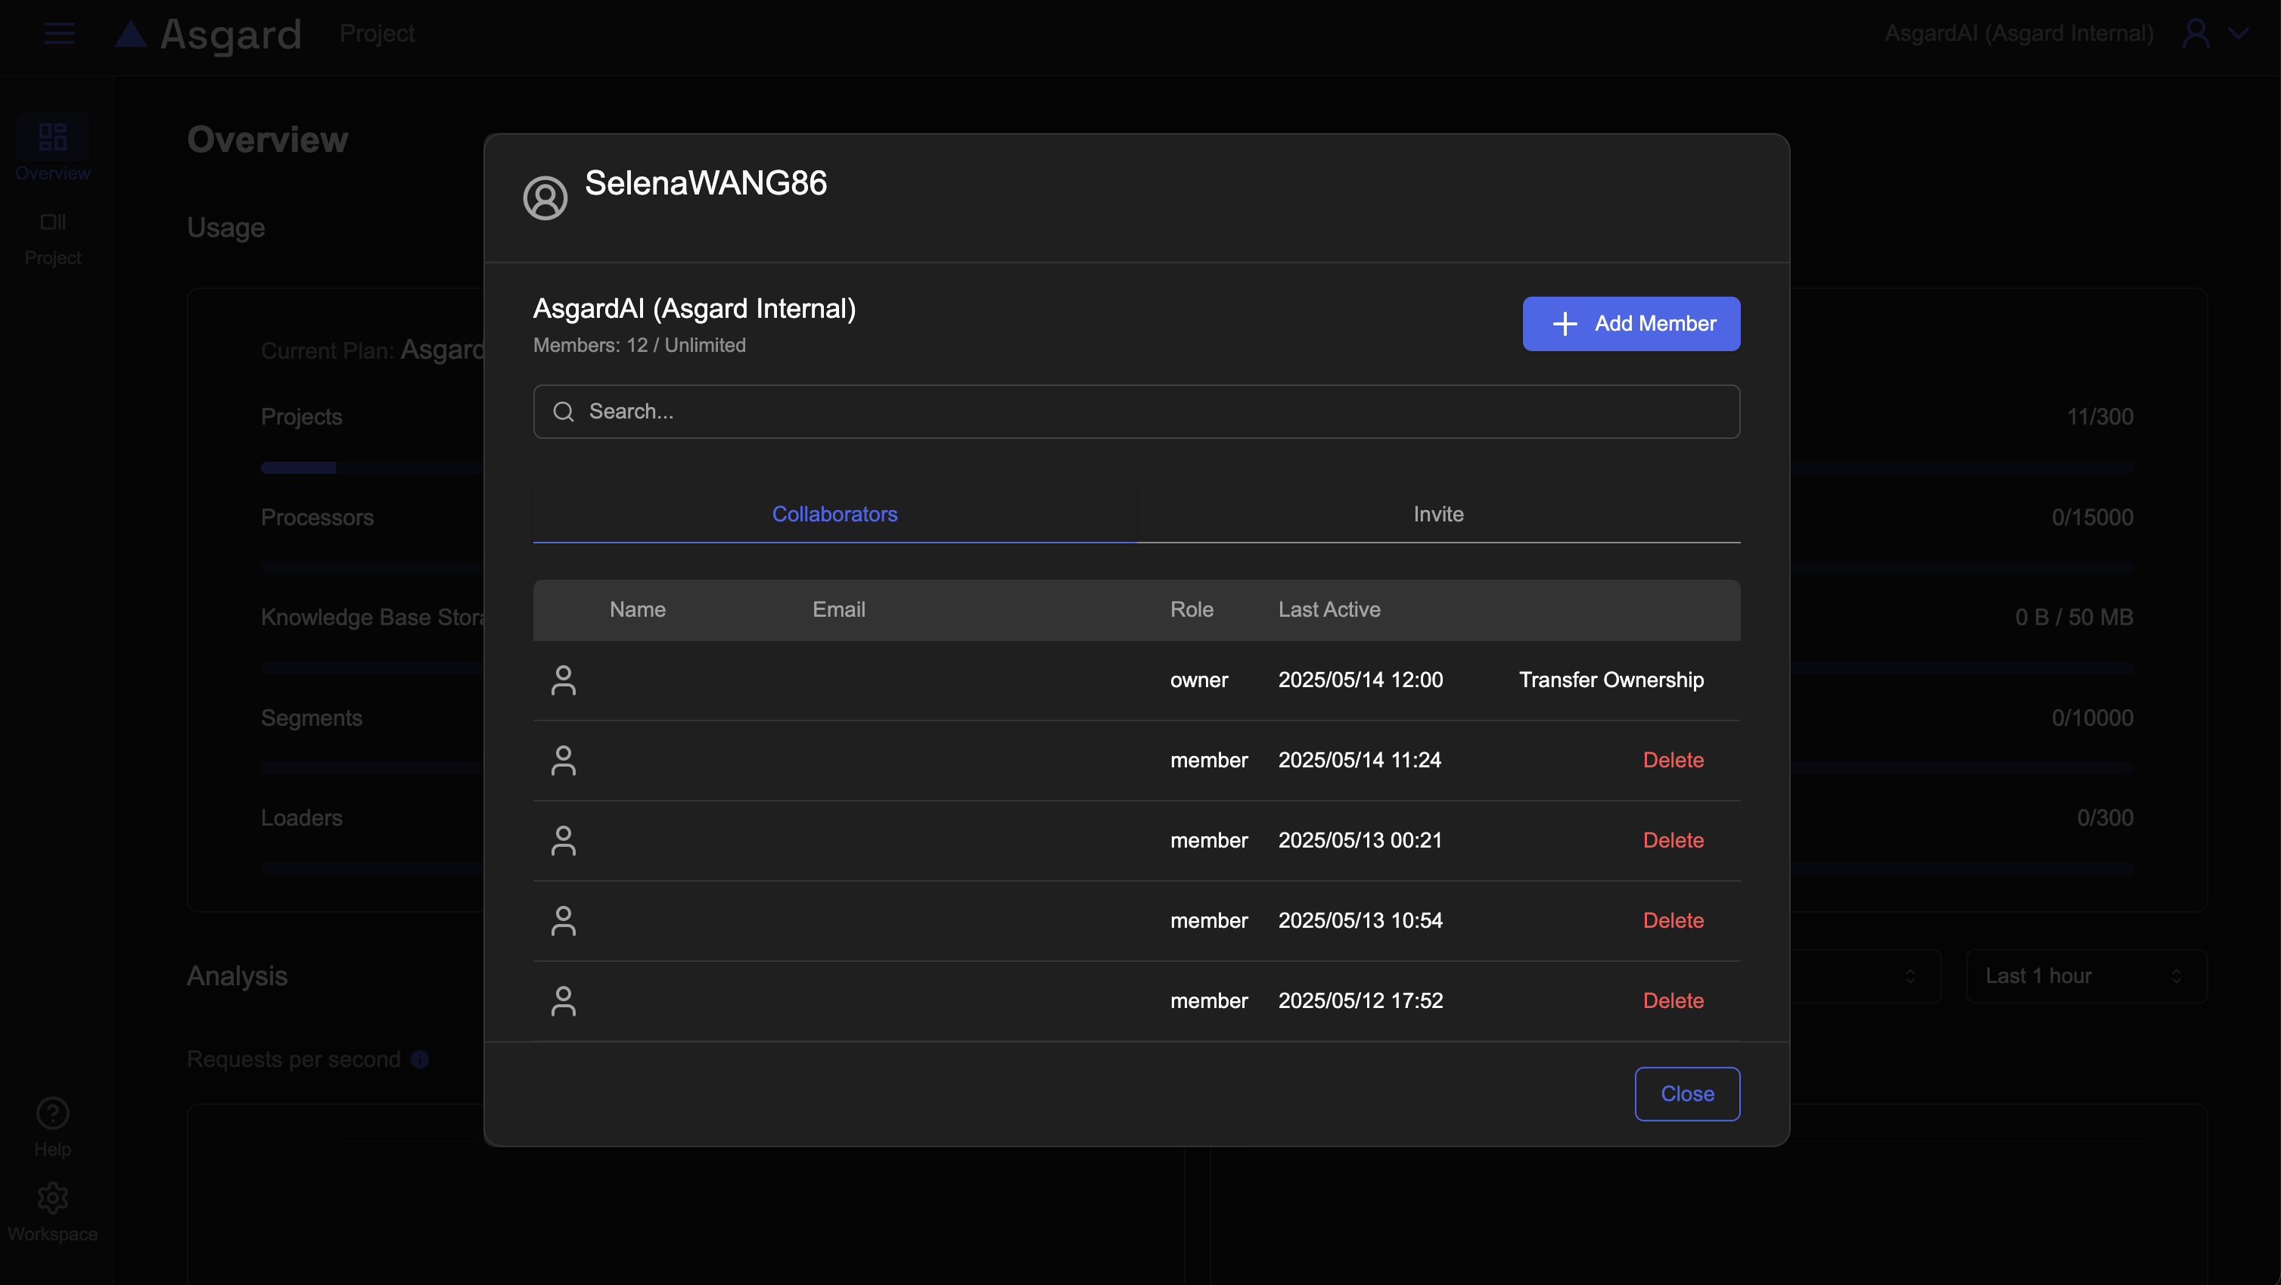This screenshot has width=2281, height=1285.
Task: Expand the account chevron dropdown
Action: [2239, 33]
